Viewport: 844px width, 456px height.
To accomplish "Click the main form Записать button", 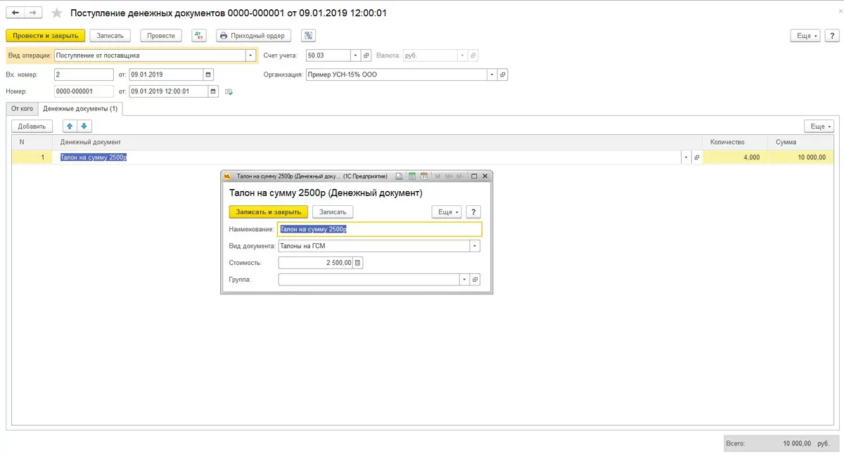I will [x=110, y=36].
